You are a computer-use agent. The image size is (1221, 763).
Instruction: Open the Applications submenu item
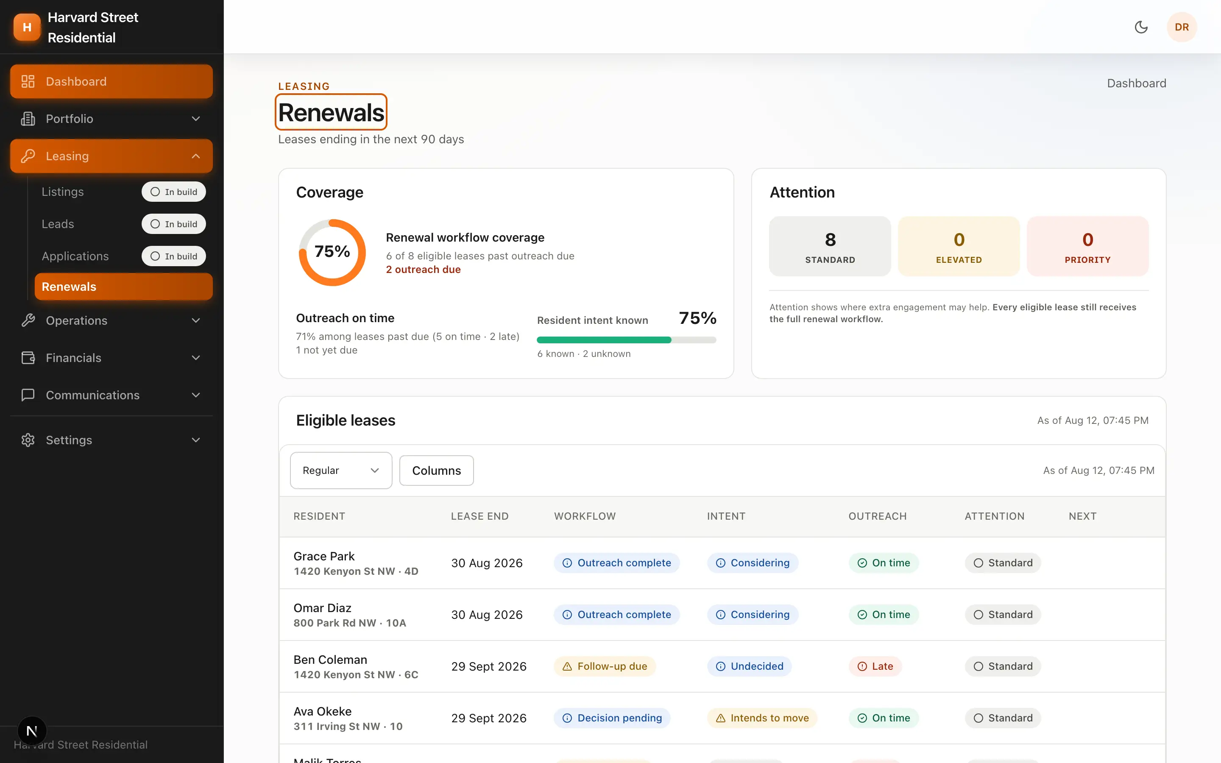124,256
